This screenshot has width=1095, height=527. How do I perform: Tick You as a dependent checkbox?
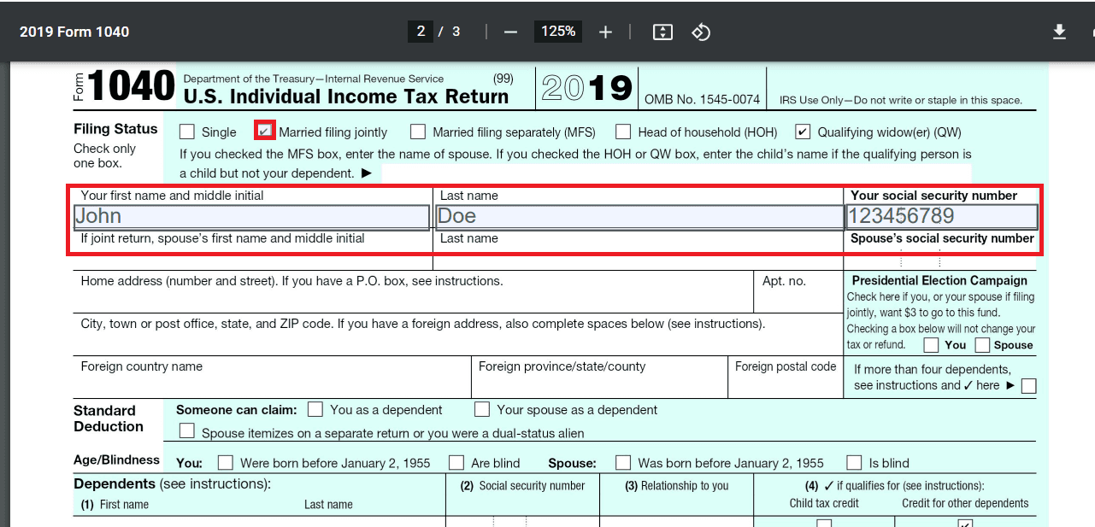[x=315, y=409]
